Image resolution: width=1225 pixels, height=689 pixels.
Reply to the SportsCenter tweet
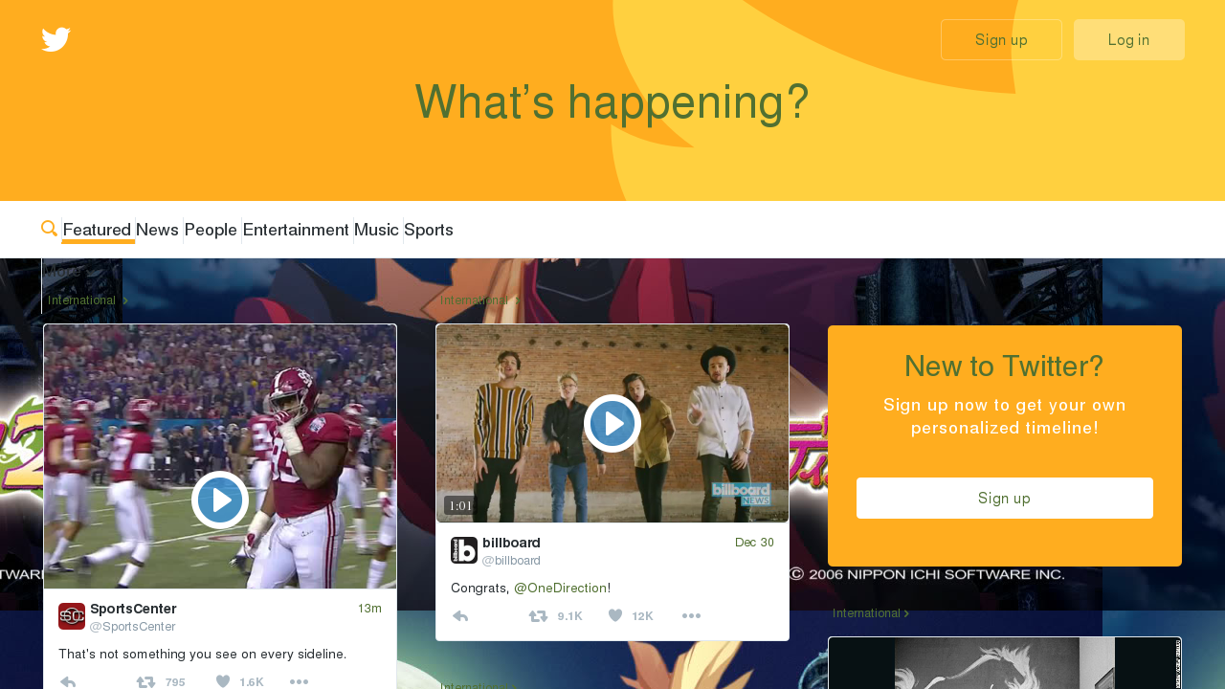tap(68, 682)
